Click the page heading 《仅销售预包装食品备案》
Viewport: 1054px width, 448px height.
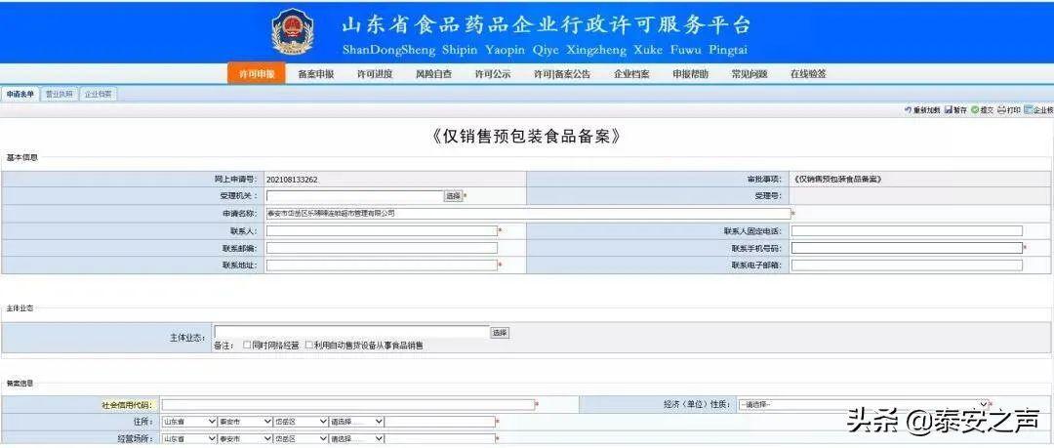coord(526,136)
